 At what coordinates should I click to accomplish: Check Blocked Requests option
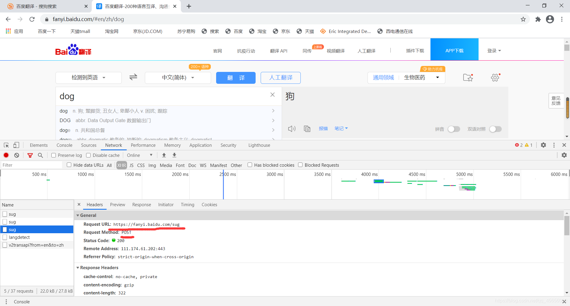[300, 165]
